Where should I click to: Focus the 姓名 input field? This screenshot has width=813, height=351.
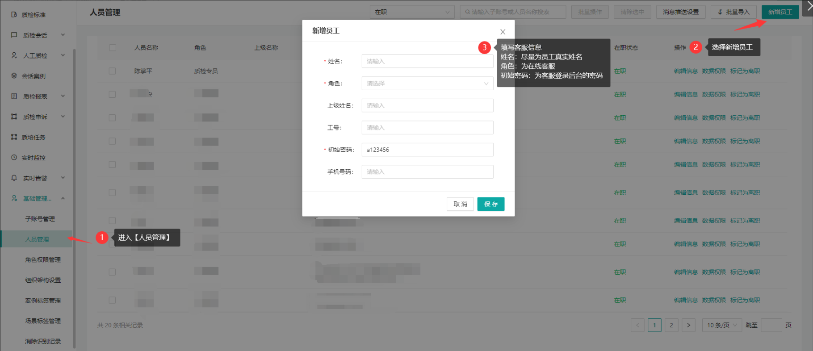(427, 61)
